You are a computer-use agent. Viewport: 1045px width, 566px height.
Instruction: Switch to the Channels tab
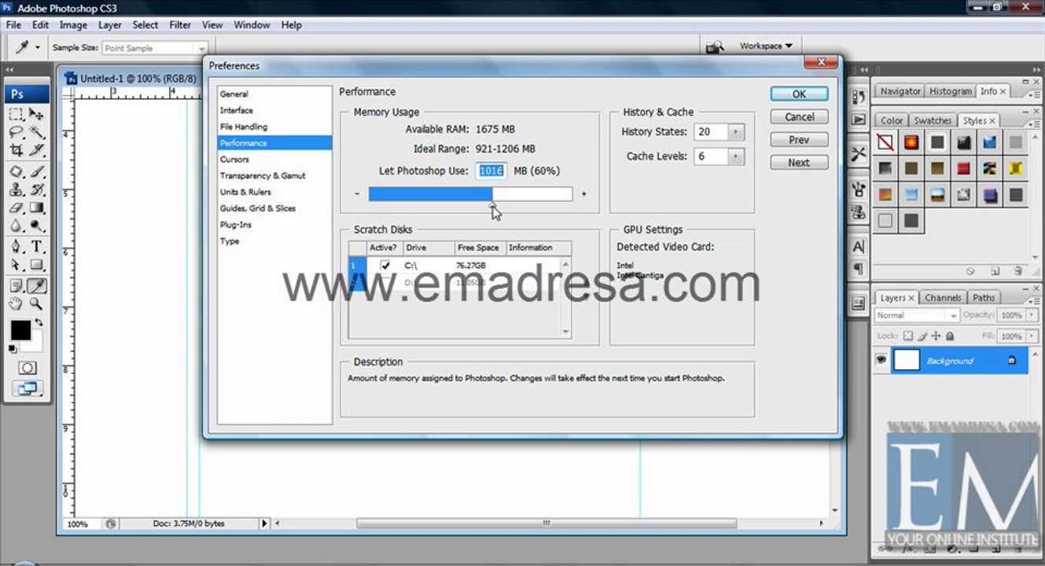pyautogui.click(x=943, y=298)
